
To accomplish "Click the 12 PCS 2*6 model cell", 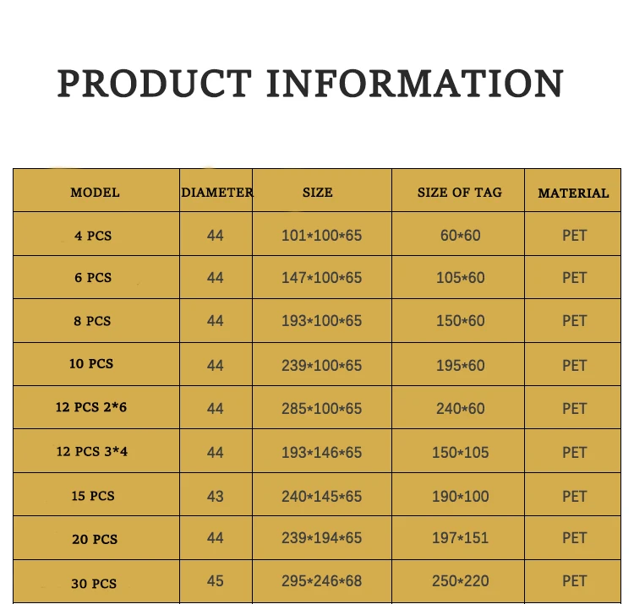I will 91,407.
